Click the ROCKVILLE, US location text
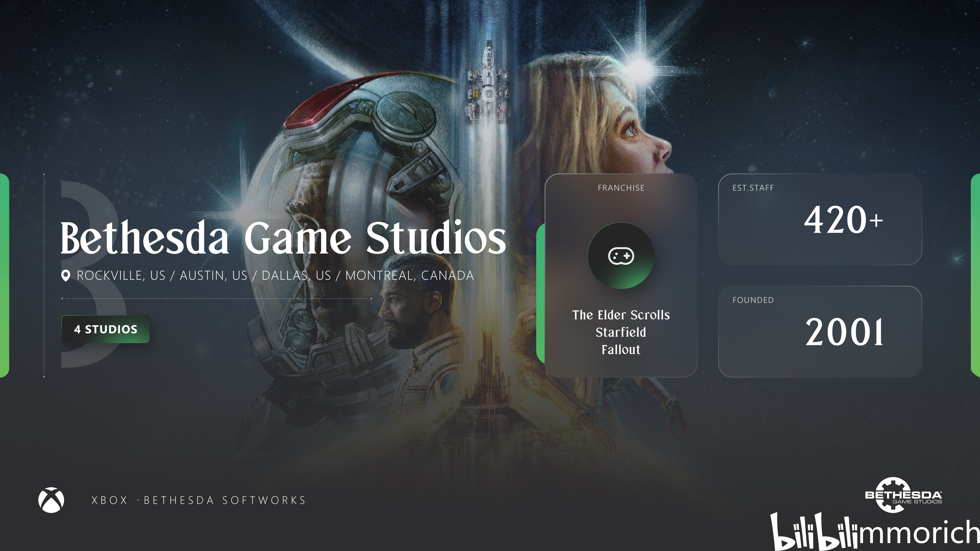This screenshot has width=980, height=551. [121, 275]
